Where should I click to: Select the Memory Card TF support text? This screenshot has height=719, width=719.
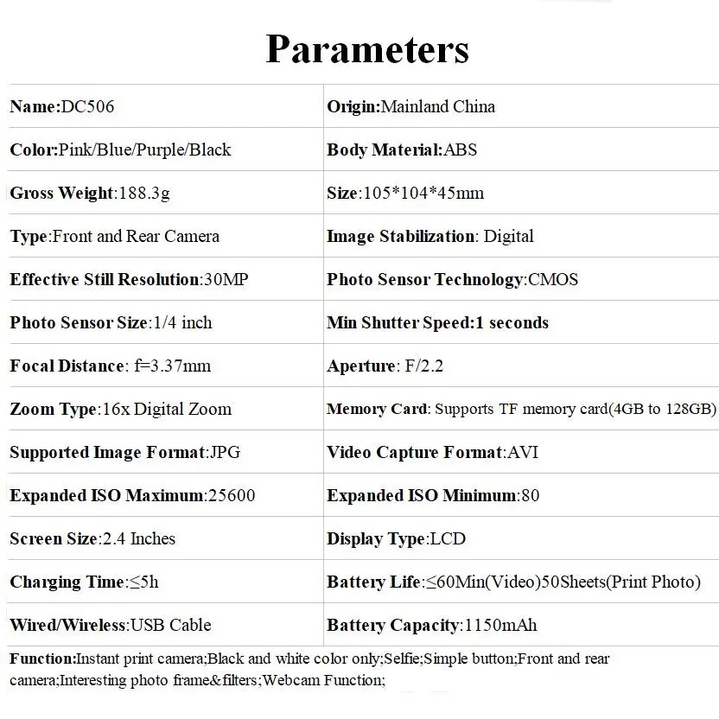click(x=521, y=409)
